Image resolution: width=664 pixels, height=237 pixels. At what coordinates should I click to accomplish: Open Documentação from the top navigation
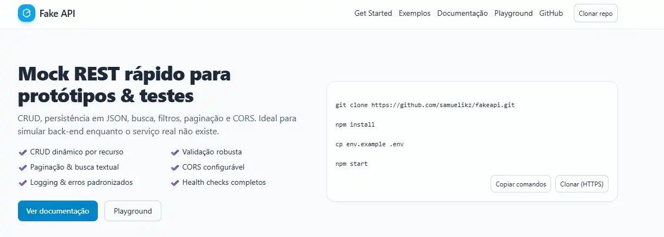pos(462,14)
